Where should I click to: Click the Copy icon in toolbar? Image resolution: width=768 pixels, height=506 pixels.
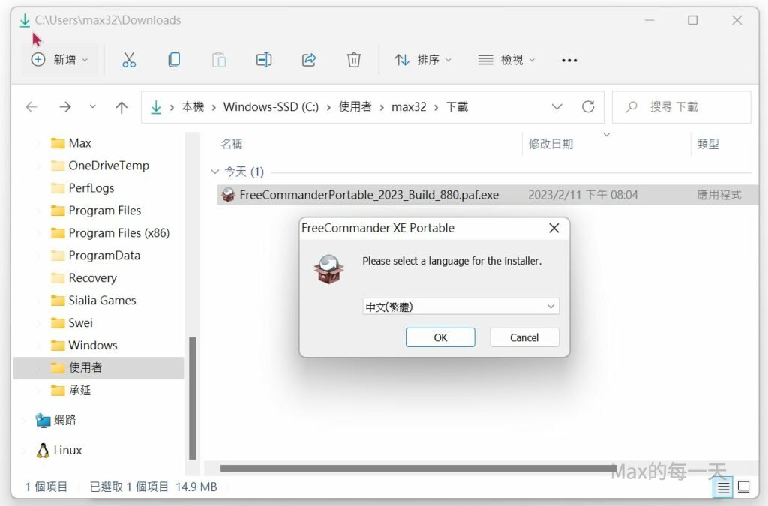[174, 60]
